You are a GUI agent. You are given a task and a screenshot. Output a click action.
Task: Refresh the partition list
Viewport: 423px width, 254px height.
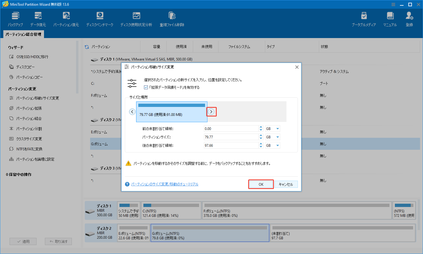coord(87,46)
